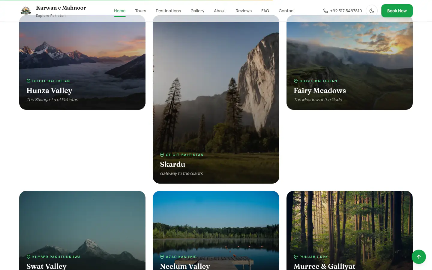Open the Gallery nav item
Image resolution: width=432 pixels, height=270 pixels.
197,11
